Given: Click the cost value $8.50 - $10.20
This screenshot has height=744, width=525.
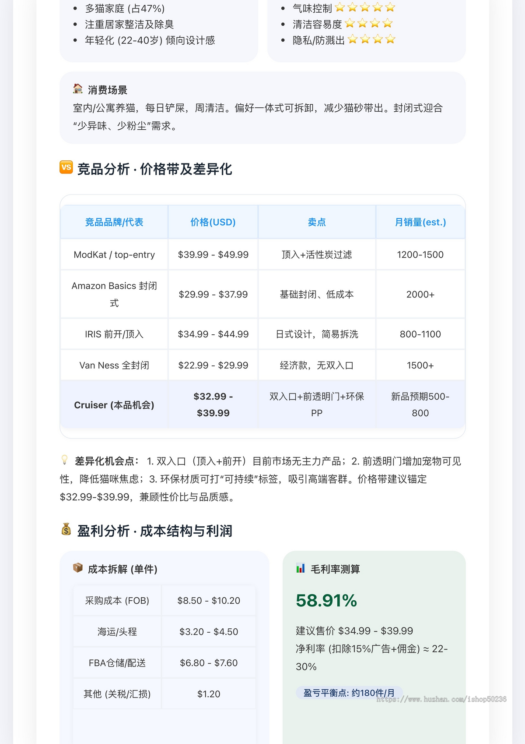Looking at the screenshot, I should [209, 600].
